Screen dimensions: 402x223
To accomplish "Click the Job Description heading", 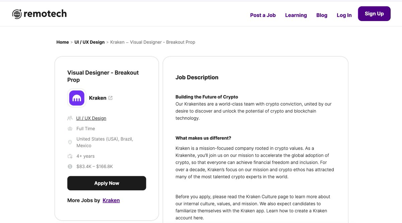I will (x=197, y=77).
